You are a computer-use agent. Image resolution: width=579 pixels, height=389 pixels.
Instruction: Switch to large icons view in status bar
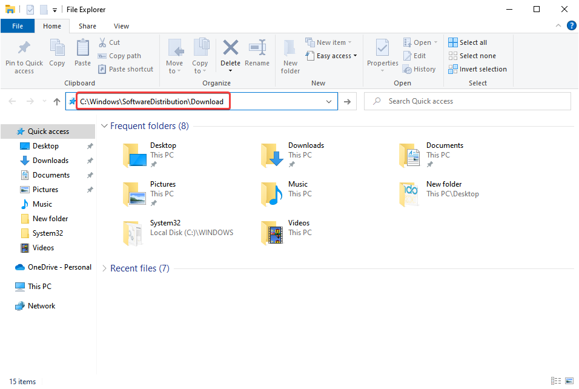tap(569, 381)
